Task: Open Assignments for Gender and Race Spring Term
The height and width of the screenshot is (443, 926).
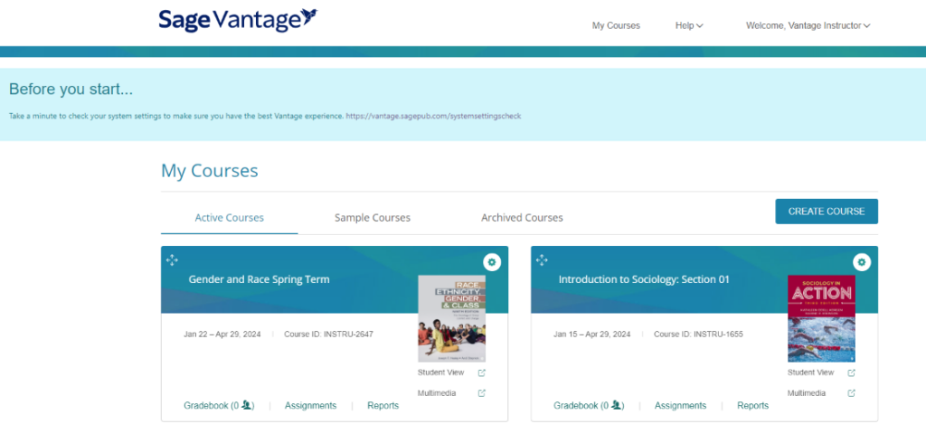Action: (311, 406)
